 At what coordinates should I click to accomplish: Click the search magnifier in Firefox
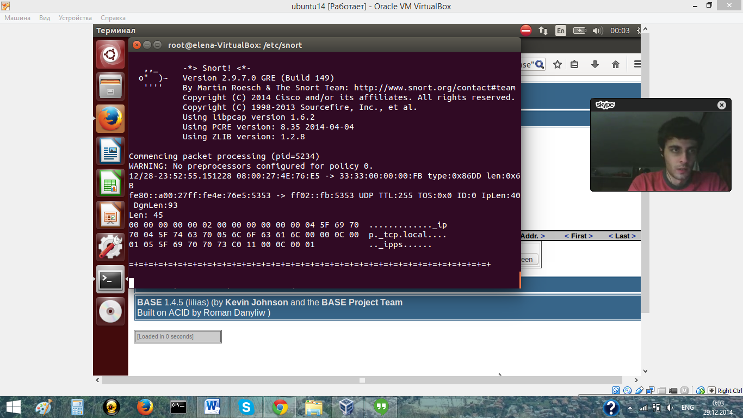click(540, 64)
